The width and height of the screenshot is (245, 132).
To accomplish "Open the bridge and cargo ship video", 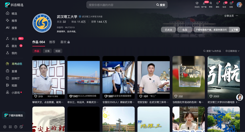I will (x=83, y=77).
